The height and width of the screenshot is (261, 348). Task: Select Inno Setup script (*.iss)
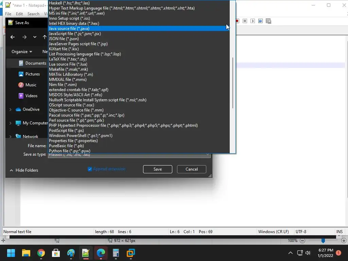pos(139,18)
